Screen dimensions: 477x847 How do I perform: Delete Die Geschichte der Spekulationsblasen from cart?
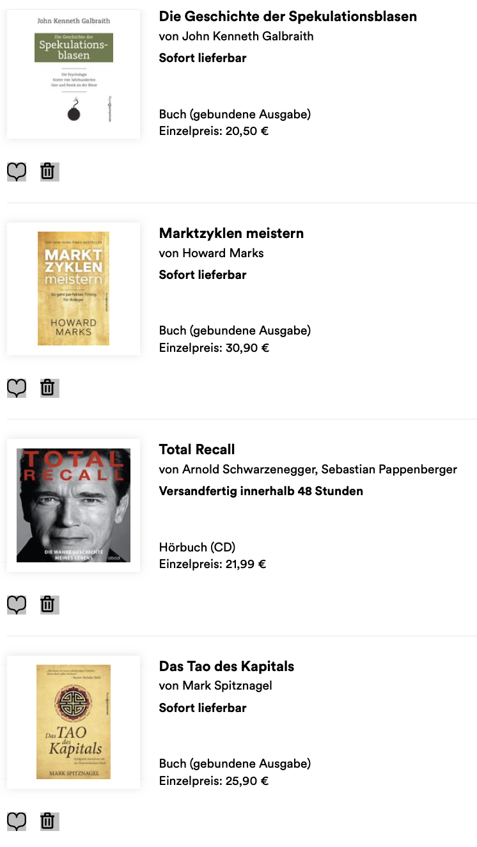click(x=48, y=171)
